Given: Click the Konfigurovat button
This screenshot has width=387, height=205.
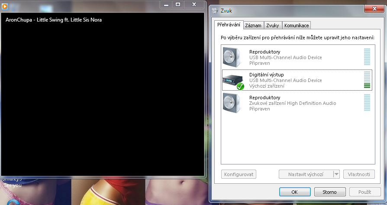Looking at the screenshot, I should tap(239, 174).
